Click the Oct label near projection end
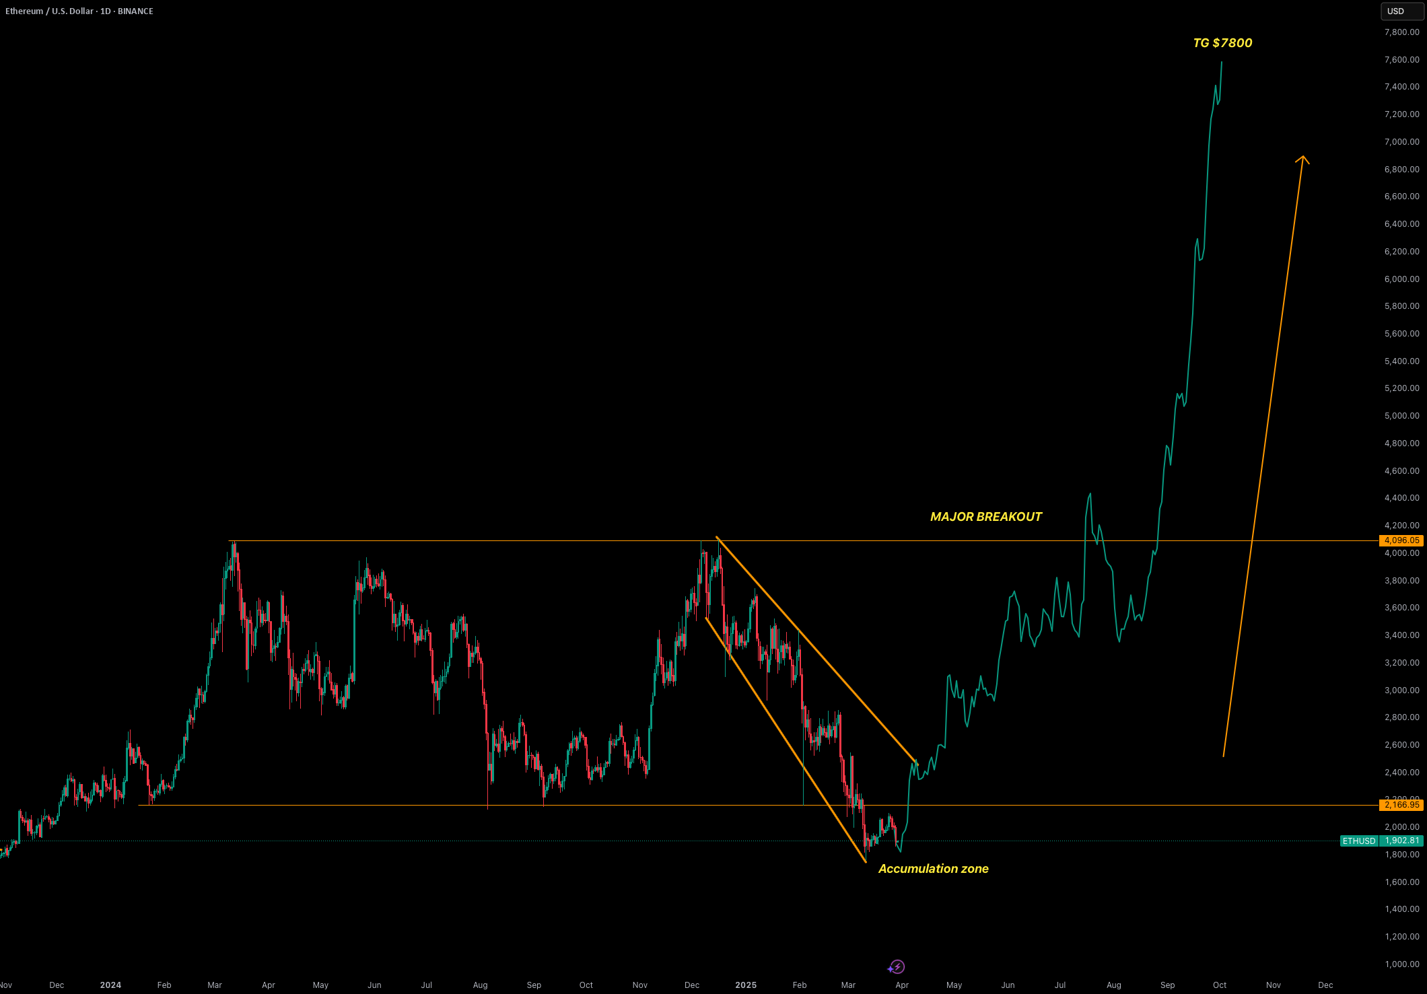This screenshot has width=1427, height=994. [x=1220, y=985]
